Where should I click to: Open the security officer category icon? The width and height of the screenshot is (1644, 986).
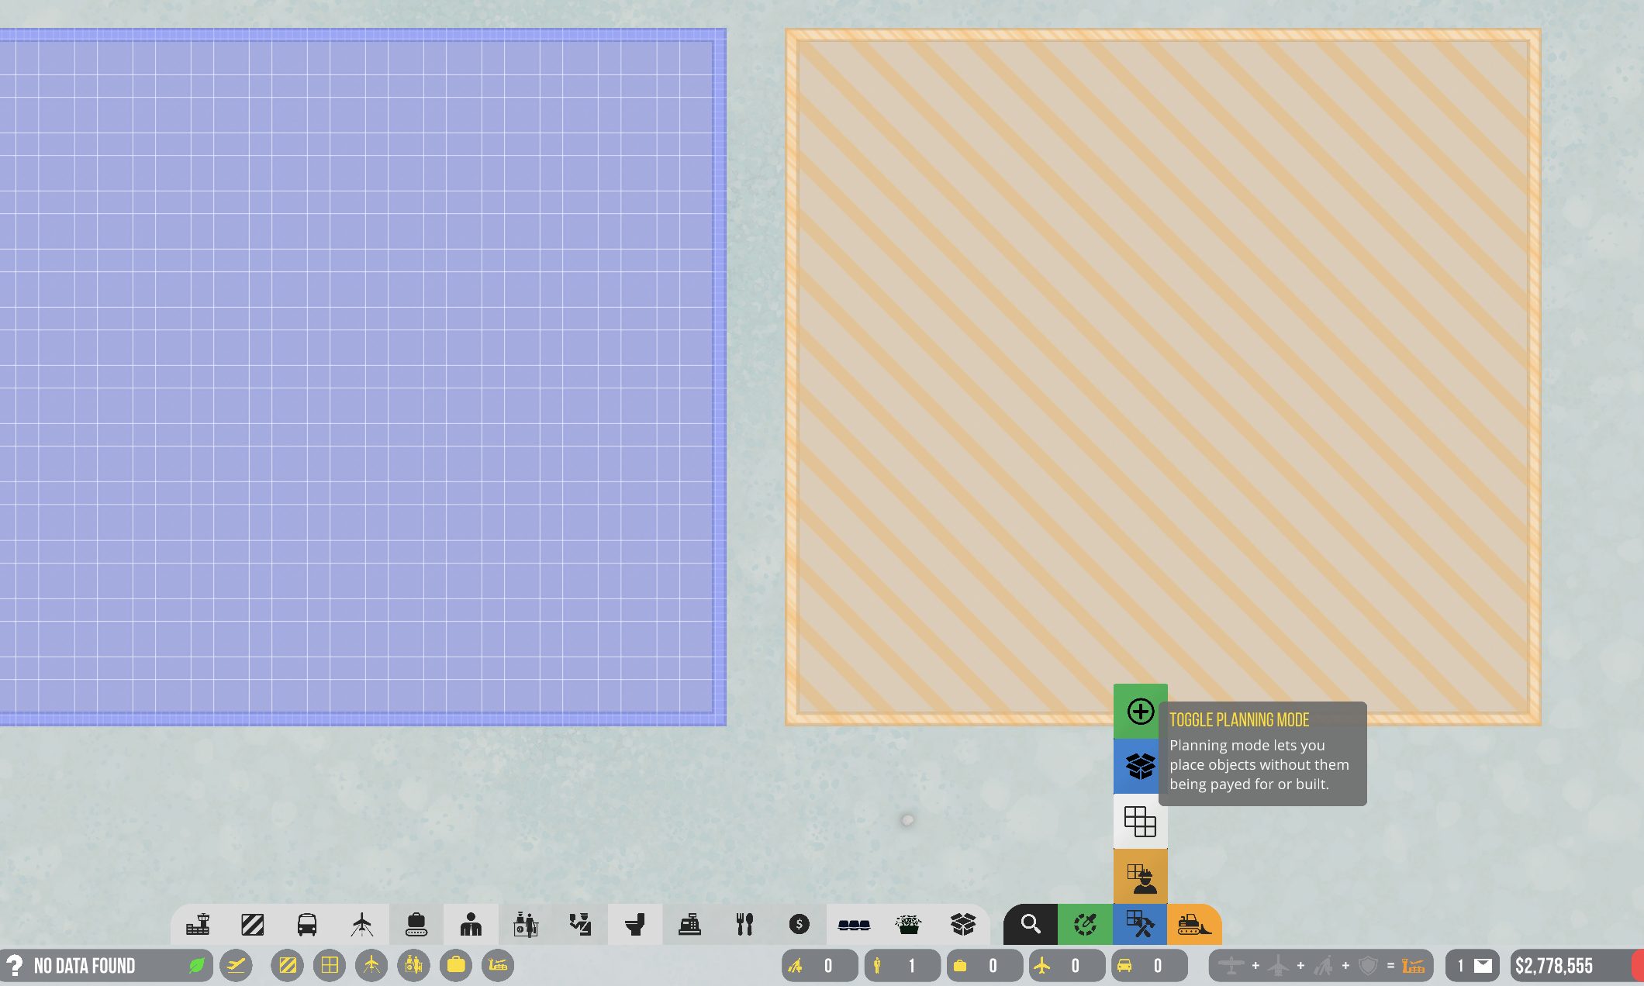pyautogui.click(x=580, y=924)
